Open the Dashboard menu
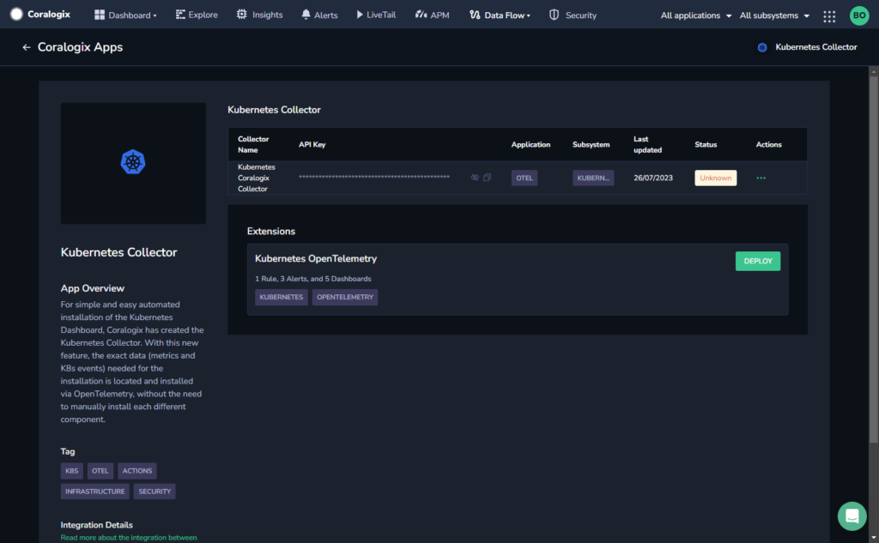Viewport: 879px width, 543px height. tap(125, 15)
